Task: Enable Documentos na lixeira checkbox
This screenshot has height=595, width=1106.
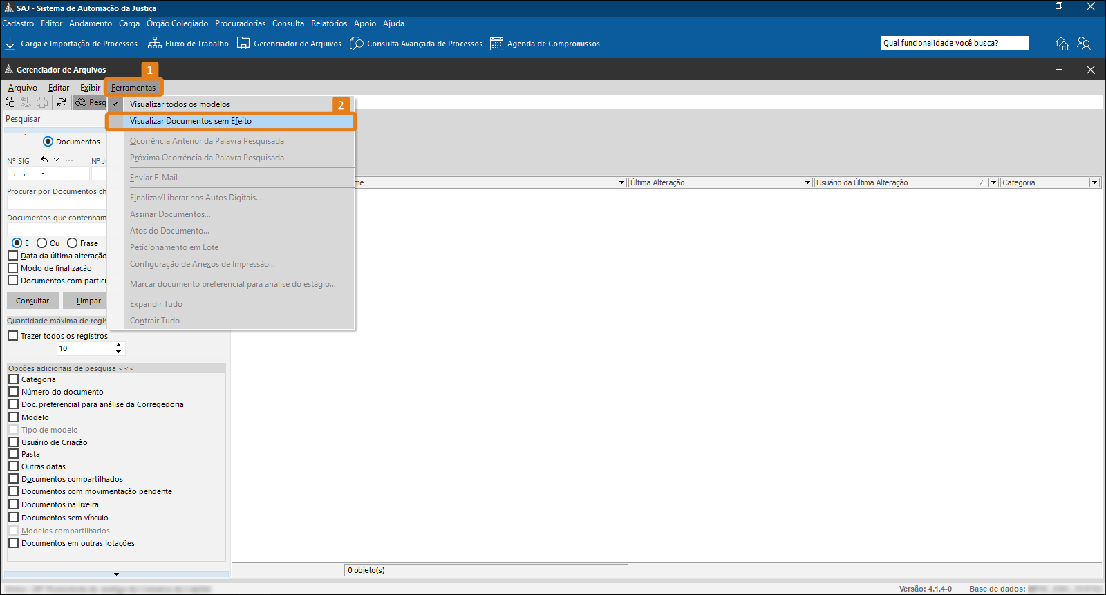Action: click(13, 504)
